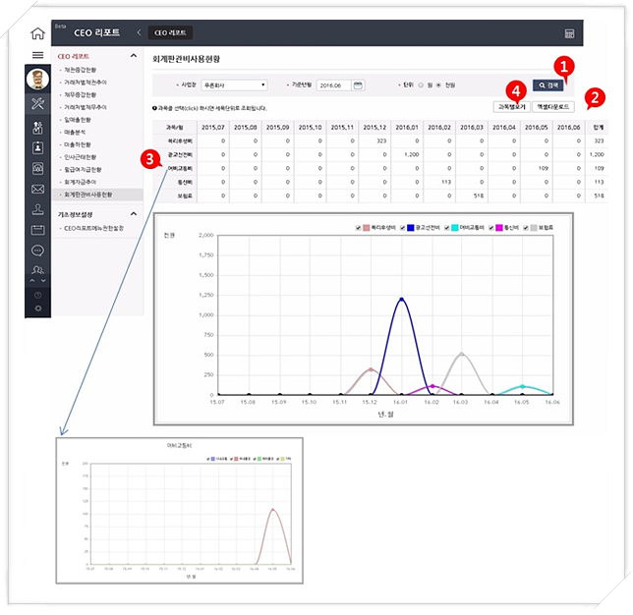633x615 pixels.
Task: Open the 사업장 dropdown showing 푸른회사
Action: [234, 85]
